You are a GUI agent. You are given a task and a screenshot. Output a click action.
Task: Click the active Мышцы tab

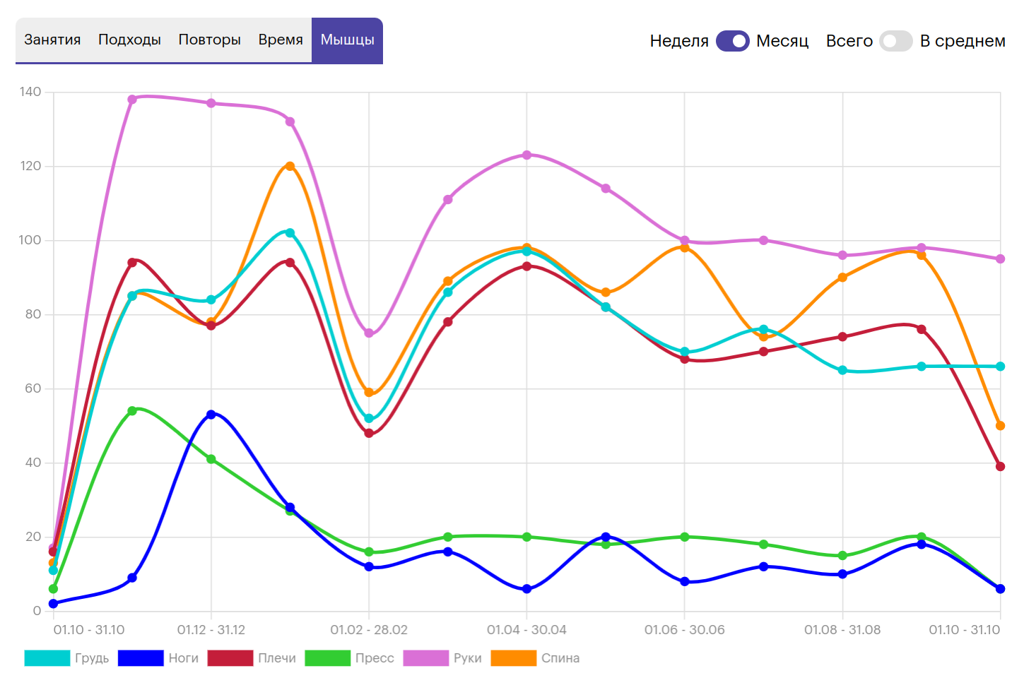click(x=347, y=40)
